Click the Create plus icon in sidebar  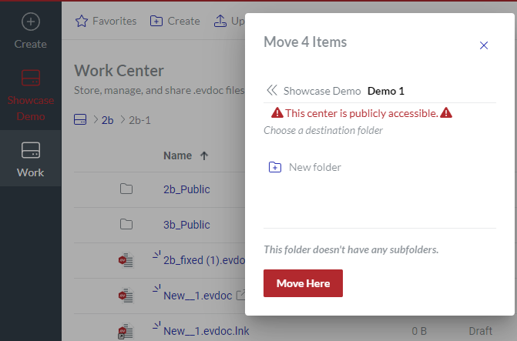pos(31,22)
